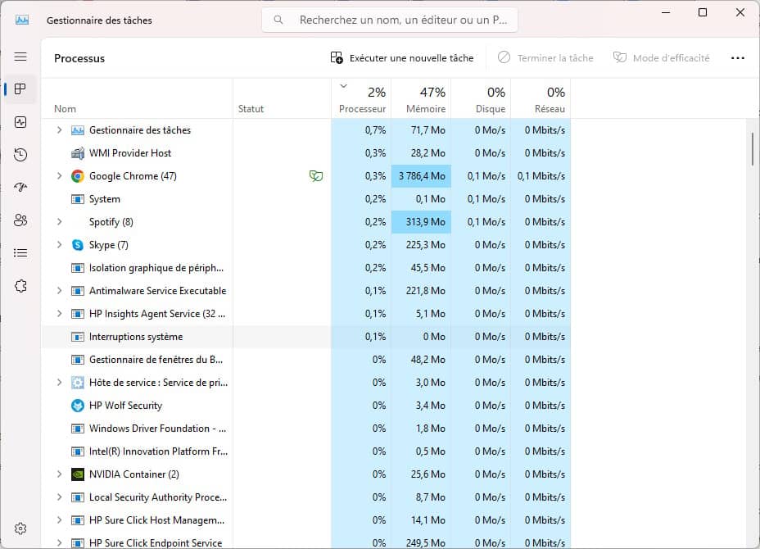
Task: Sort by the Nom column header
Action: (x=137, y=99)
